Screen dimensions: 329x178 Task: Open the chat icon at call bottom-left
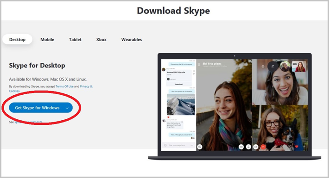[x=200, y=147]
